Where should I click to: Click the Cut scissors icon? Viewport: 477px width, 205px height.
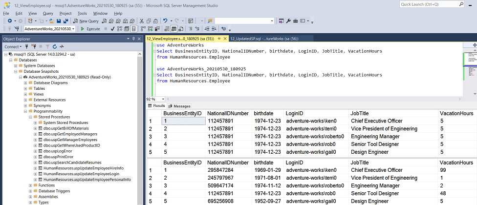141,21
